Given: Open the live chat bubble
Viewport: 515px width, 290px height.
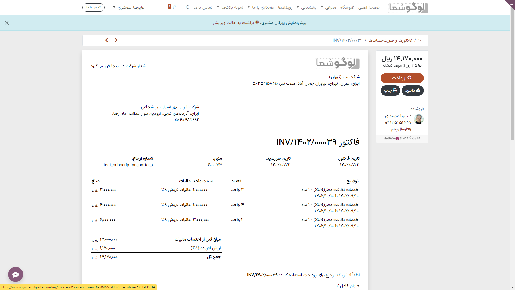Looking at the screenshot, I should pyautogui.click(x=16, y=274).
